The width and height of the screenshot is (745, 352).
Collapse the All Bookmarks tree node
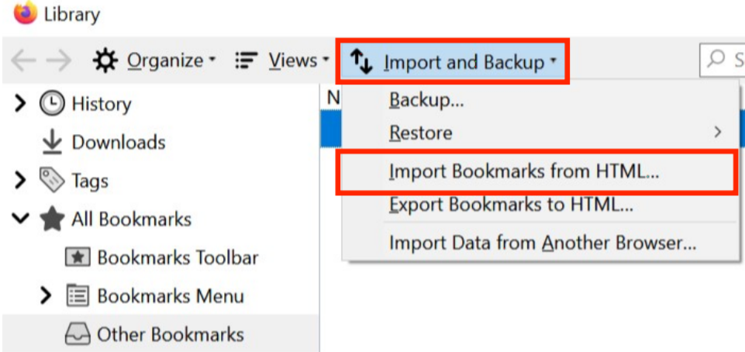(x=20, y=219)
